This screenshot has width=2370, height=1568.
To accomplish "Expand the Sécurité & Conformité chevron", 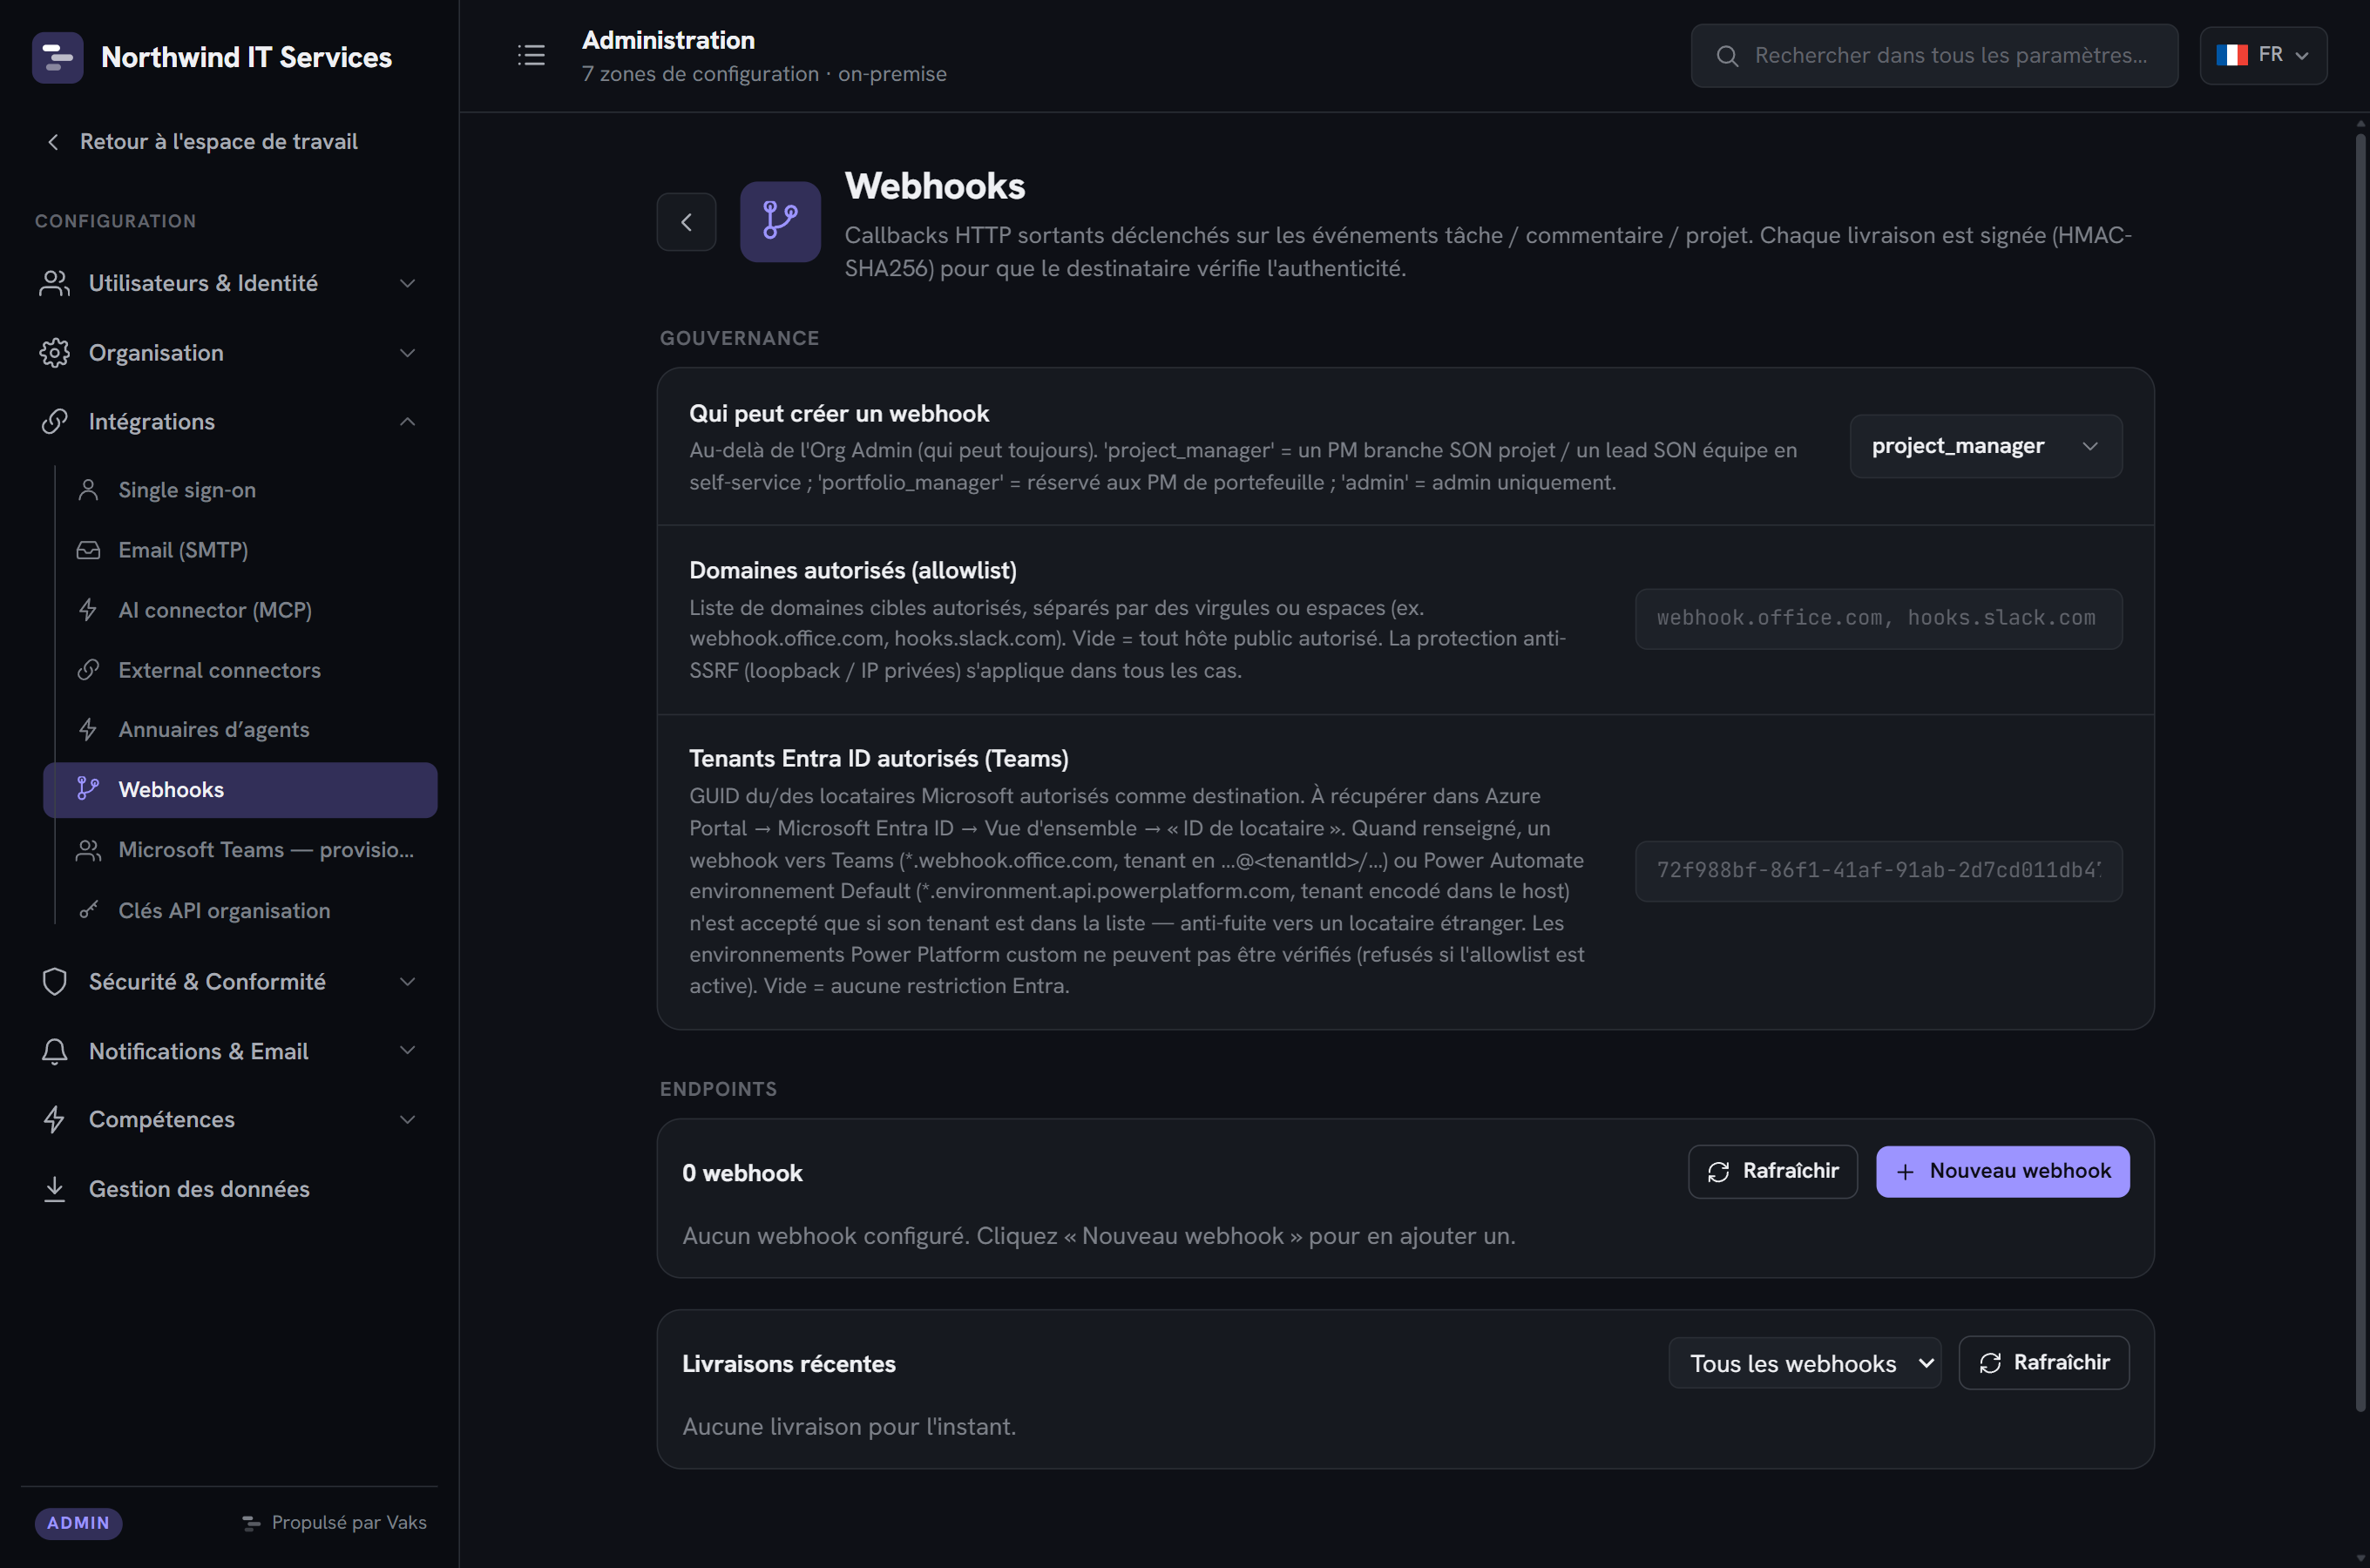I will [x=407, y=982].
